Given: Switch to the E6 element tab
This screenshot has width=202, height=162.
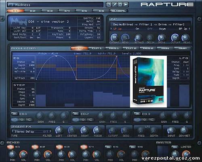Looking at the screenshot, I should point(101,11).
